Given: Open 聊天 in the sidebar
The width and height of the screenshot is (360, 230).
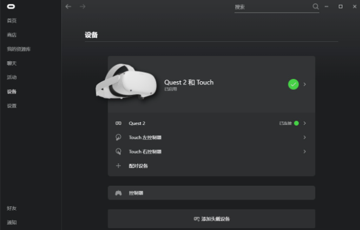Looking at the screenshot, I should (x=12, y=63).
